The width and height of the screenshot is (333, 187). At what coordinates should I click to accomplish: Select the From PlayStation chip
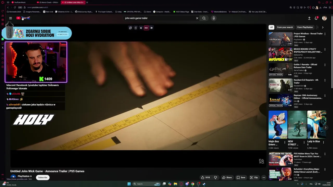pos(305,27)
